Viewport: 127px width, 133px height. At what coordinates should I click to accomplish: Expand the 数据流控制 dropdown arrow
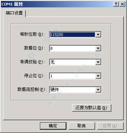pyautogui.click(x=98, y=90)
